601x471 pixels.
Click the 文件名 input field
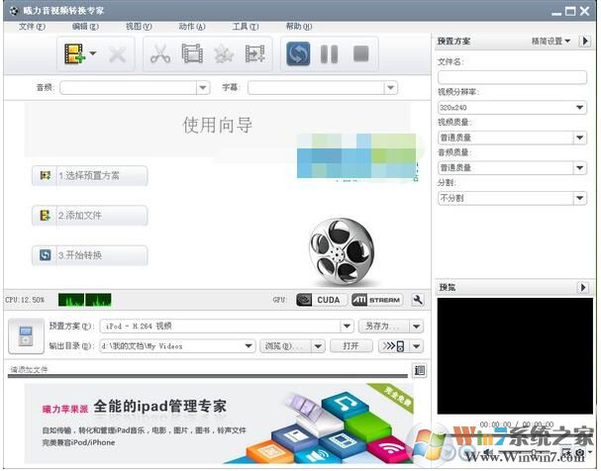[x=512, y=75]
